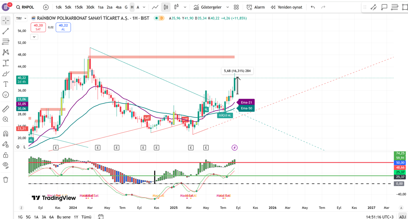Expand the chart type dropdown arrow
The height and width of the screenshot is (219, 408).
click(x=185, y=7)
